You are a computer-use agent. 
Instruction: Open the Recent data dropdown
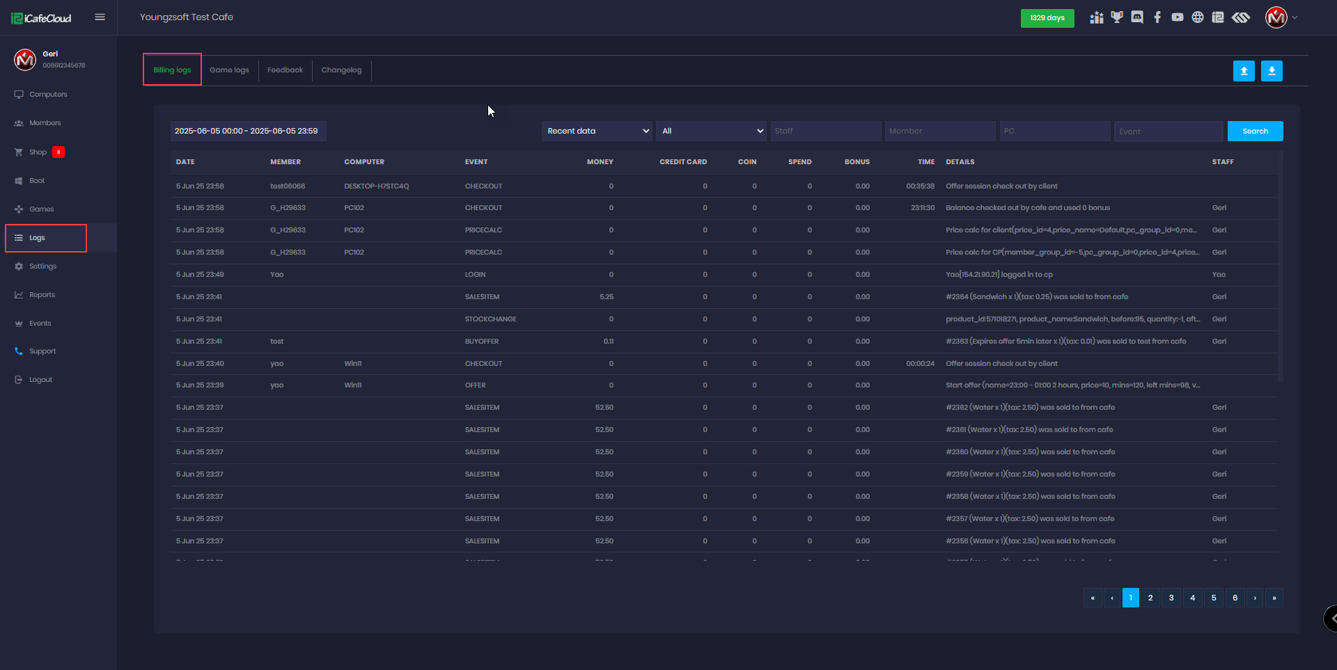click(x=596, y=131)
